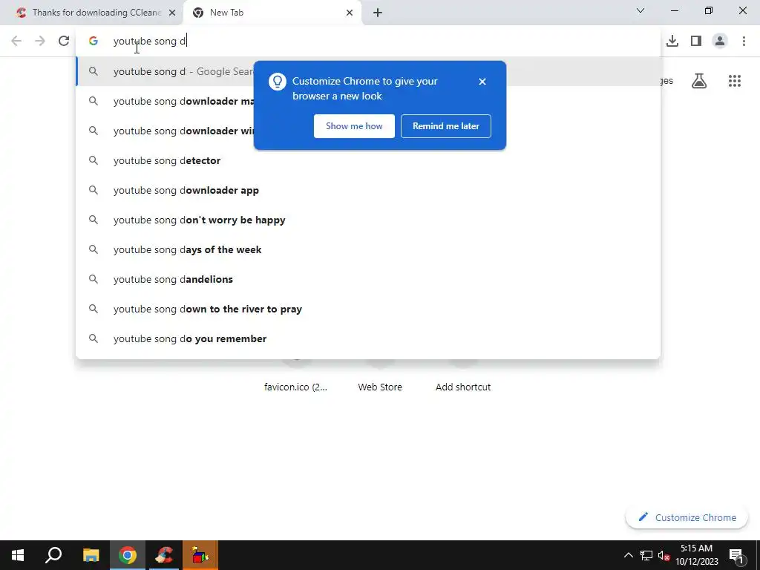Click Remind me later button

pyautogui.click(x=446, y=126)
